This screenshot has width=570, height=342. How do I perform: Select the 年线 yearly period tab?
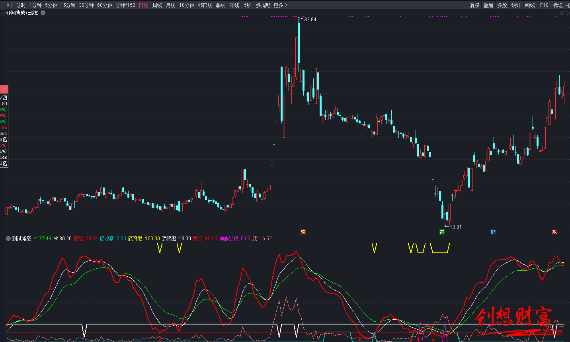coord(234,5)
